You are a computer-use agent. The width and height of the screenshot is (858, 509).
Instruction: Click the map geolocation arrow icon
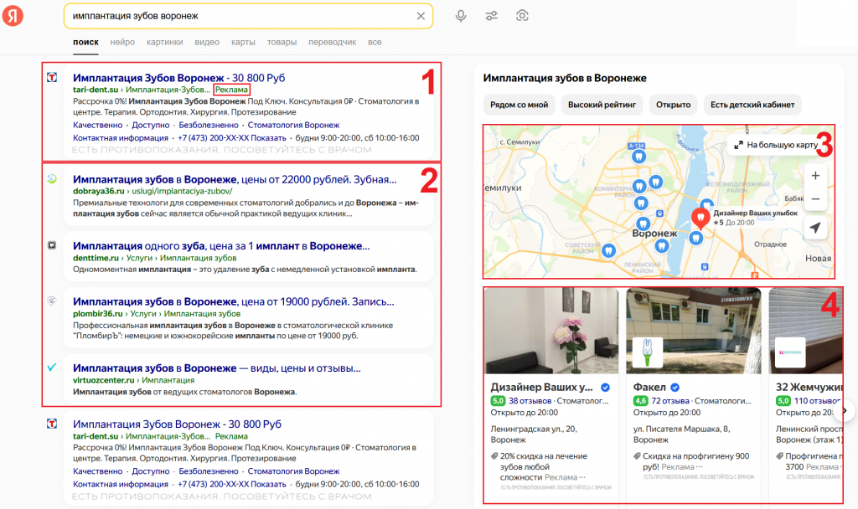tap(815, 228)
